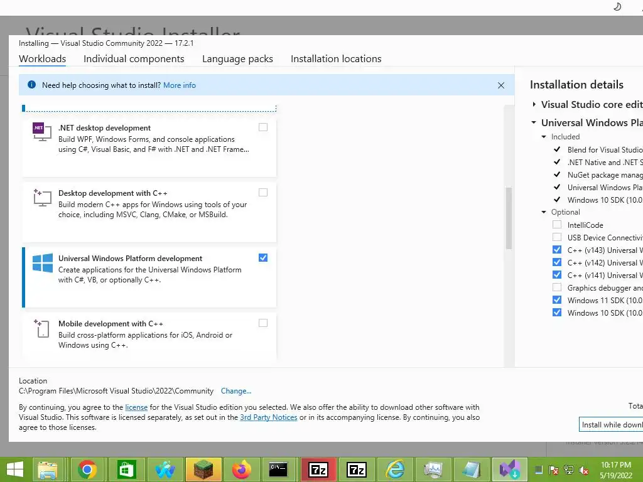Toggle the dark theme moon icon
643x482 pixels.
coord(617,6)
